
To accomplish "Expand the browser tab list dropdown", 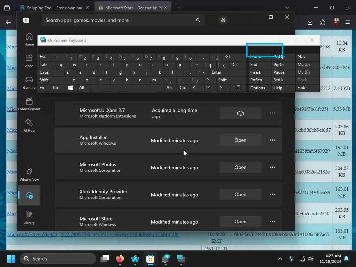I will coord(287,8).
